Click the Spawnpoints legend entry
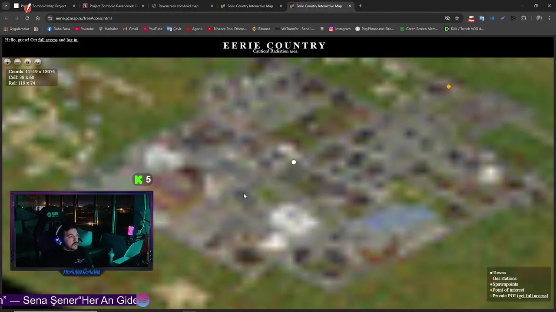 point(504,284)
